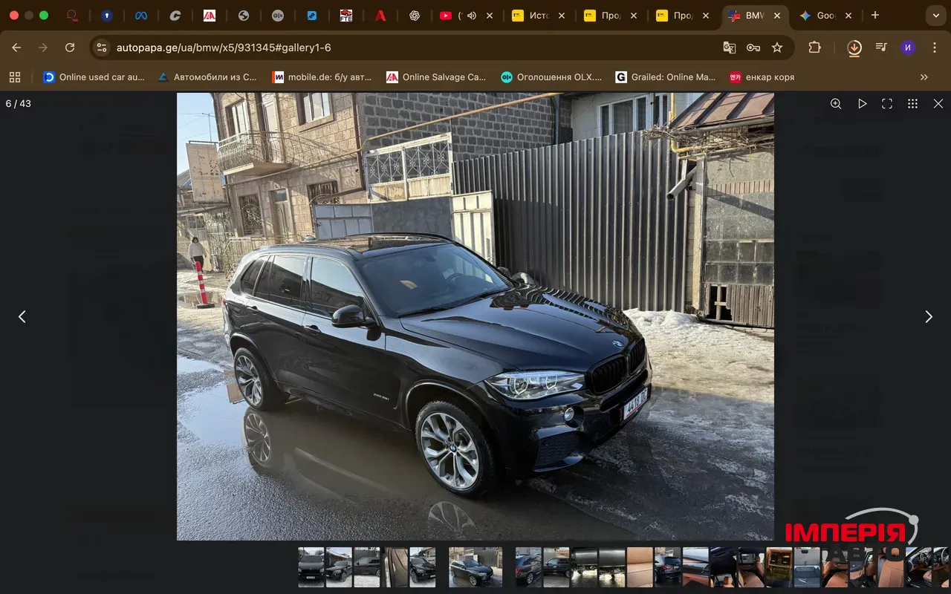This screenshot has height=594, width=951.
Task: Bookmark this page with the star
Action: [777, 47]
